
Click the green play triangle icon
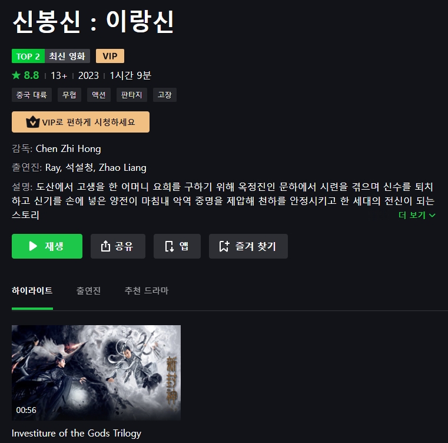(x=33, y=246)
